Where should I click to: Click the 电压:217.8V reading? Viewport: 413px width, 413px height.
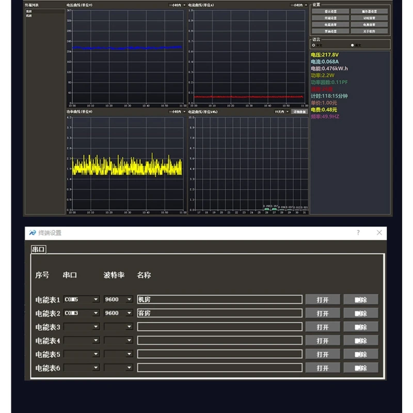325,55
